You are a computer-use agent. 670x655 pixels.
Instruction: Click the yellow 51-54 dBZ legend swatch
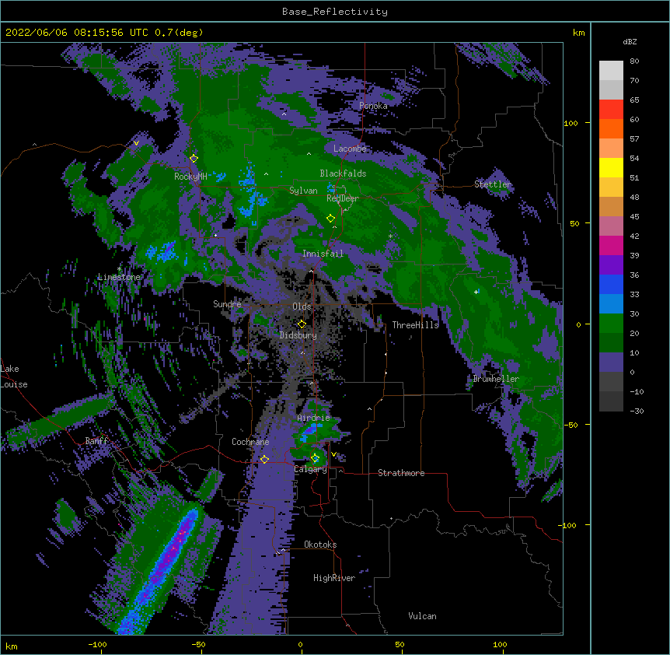coord(611,167)
